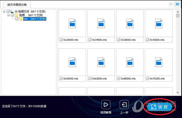Toggle the 视频 folder checkbox
This screenshot has height=118, width=182.
coord(12,15)
